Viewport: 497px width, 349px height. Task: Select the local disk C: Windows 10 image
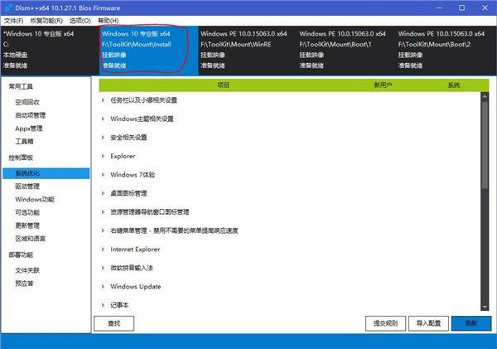pos(43,50)
